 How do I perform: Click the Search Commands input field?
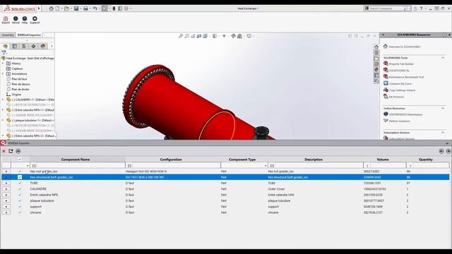click(386, 8)
